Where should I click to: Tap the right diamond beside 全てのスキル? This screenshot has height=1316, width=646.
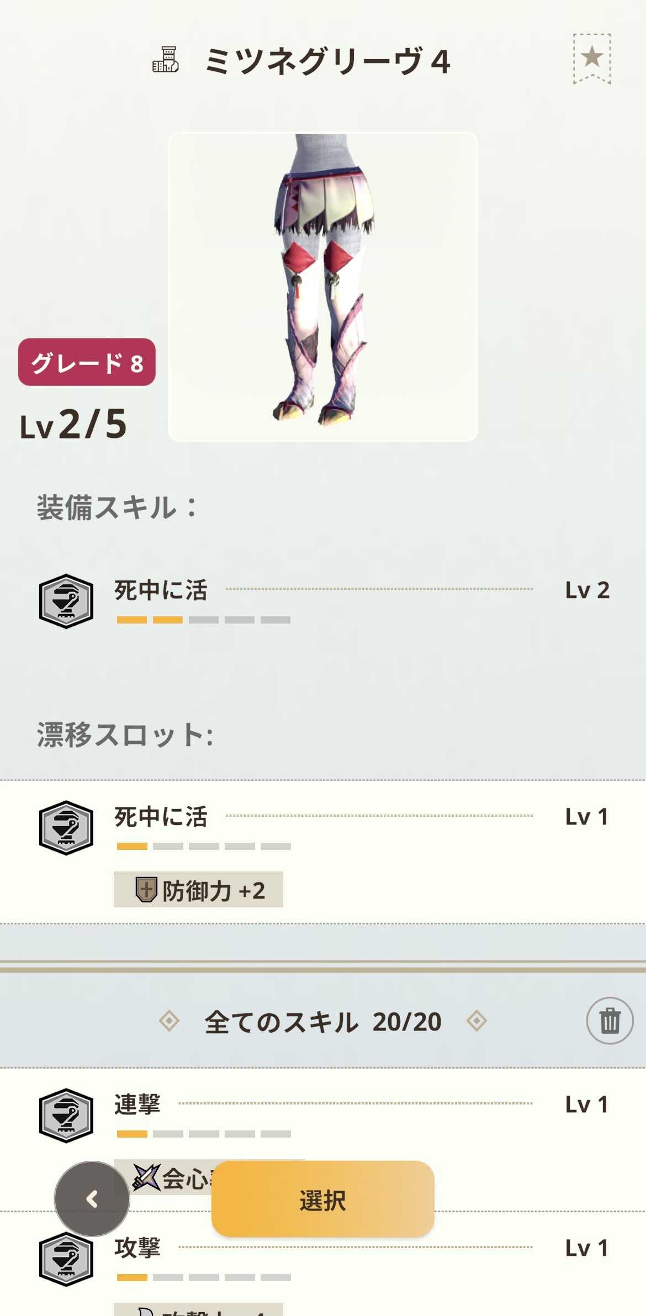click(x=476, y=1021)
